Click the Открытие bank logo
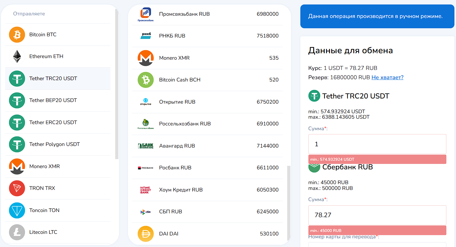 [146, 102]
